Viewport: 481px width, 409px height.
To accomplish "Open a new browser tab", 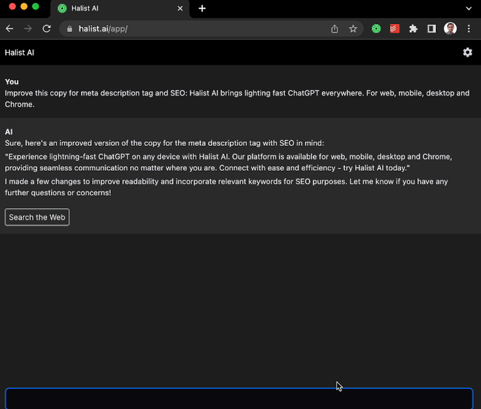I will click(x=202, y=8).
